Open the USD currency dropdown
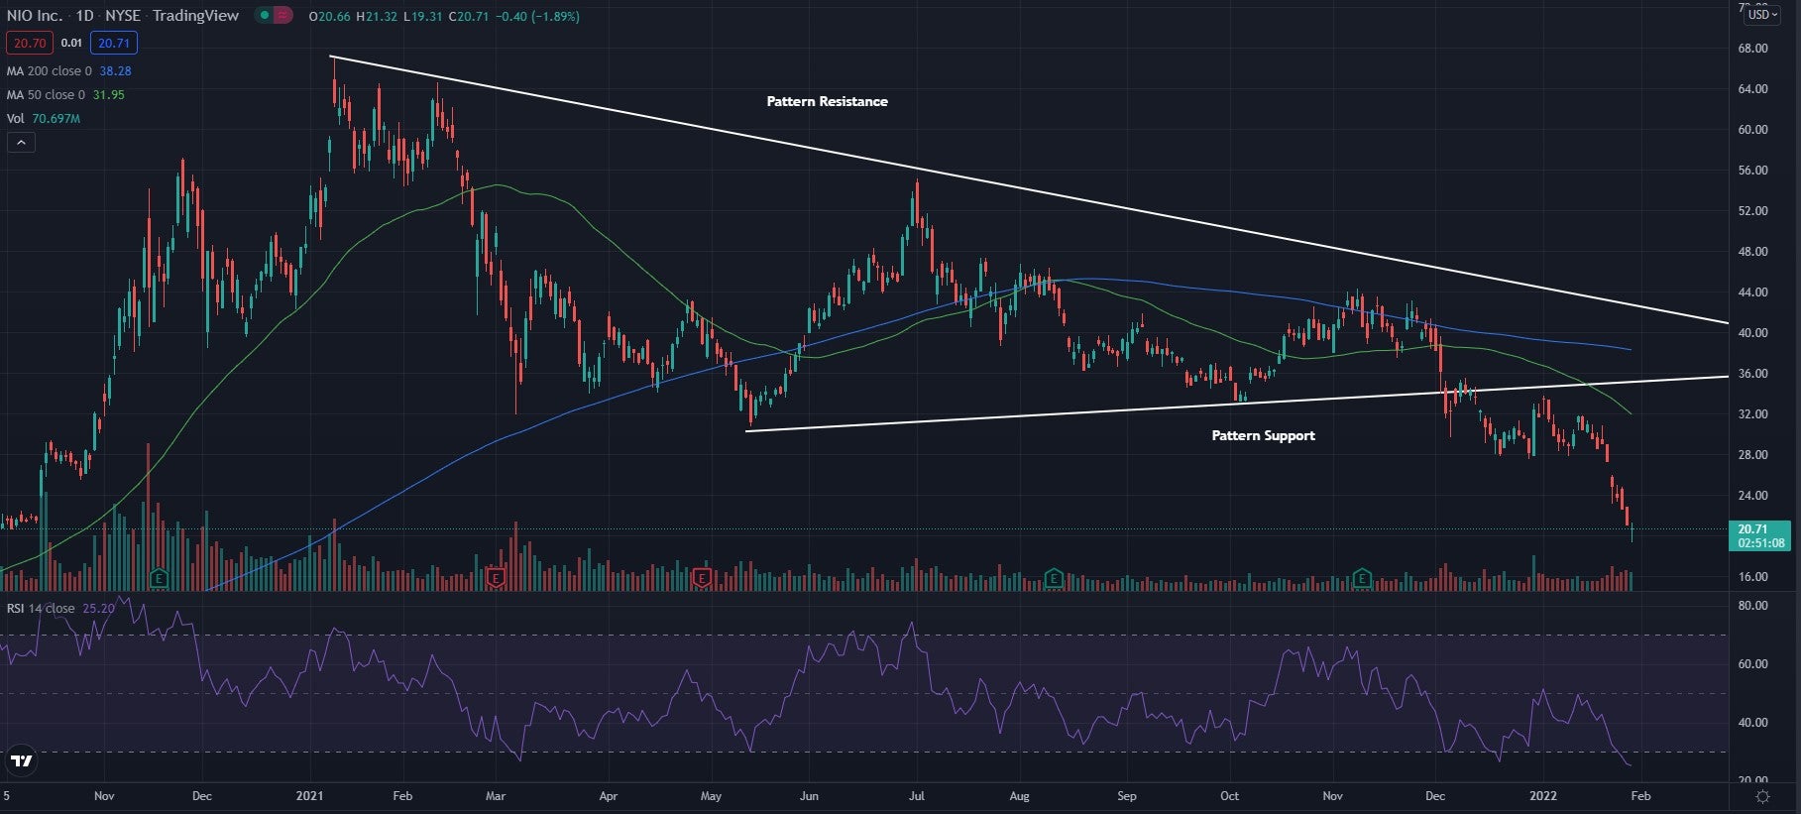1801x814 pixels. pos(1761,15)
